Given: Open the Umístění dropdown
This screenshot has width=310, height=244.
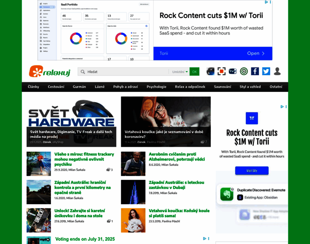Looking at the screenshot, I should (x=179, y=72).
